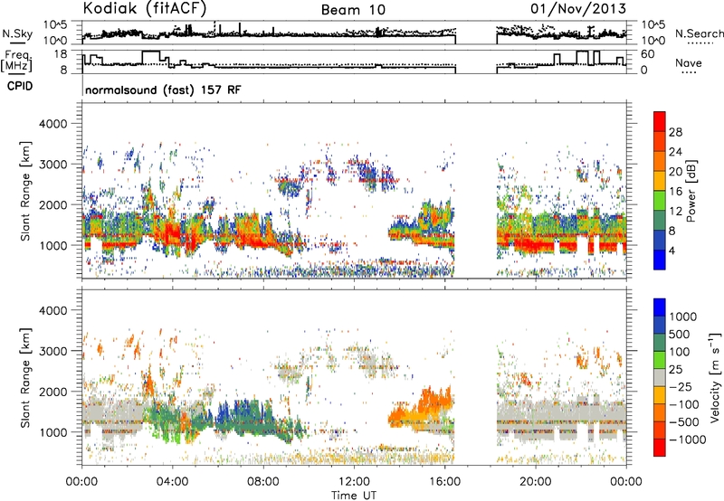Click the 'Freq. [MHz]' axis label
This screenshot has width=724, height=501.
click(x=16, y=61)
